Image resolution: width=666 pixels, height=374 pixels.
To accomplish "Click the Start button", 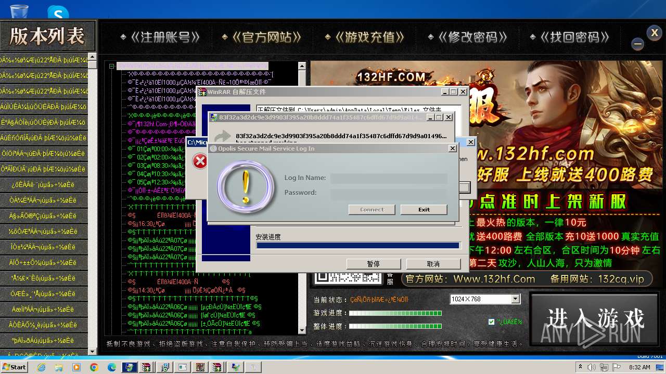I will (14, 367).
